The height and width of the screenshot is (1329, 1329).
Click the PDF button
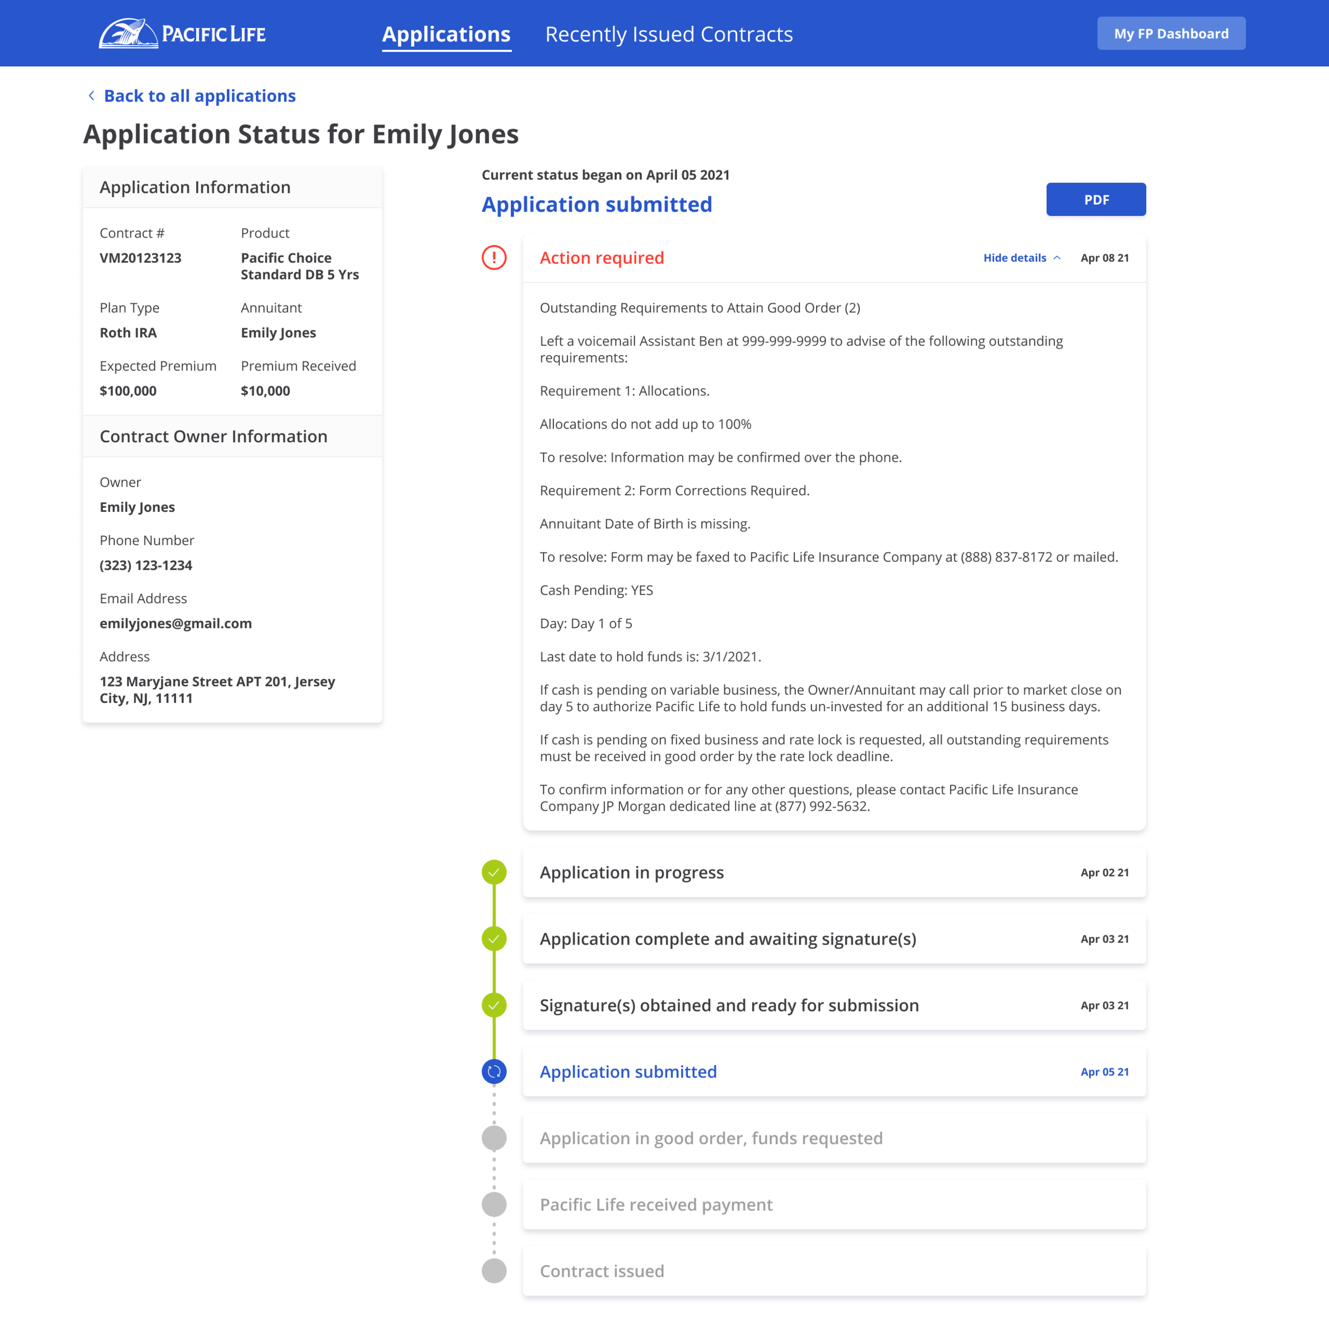coord(1096,199)
